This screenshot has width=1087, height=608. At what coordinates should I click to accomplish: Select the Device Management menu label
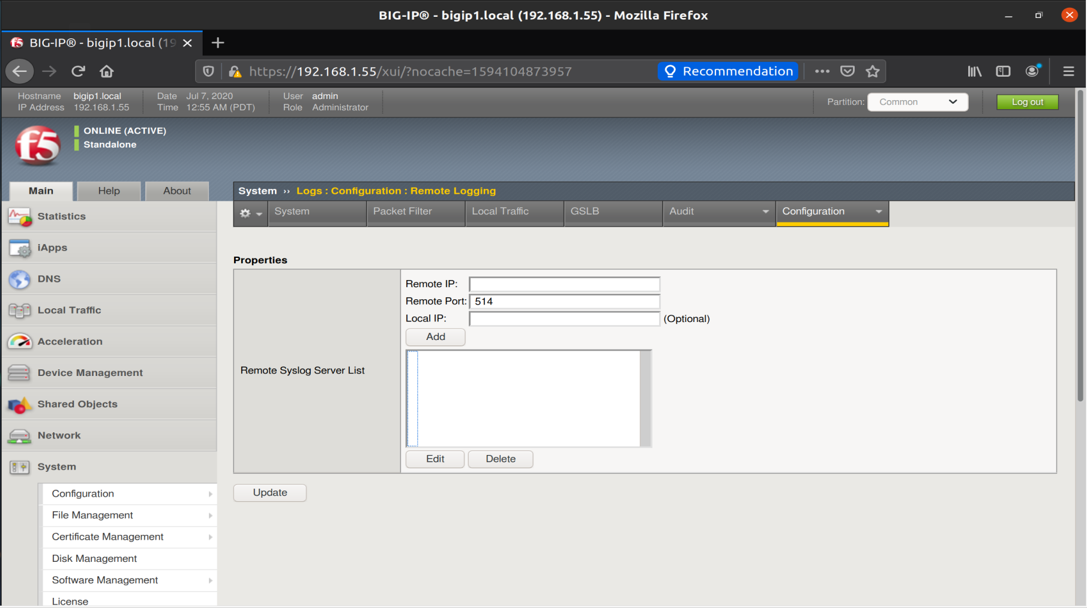point(90,373)
